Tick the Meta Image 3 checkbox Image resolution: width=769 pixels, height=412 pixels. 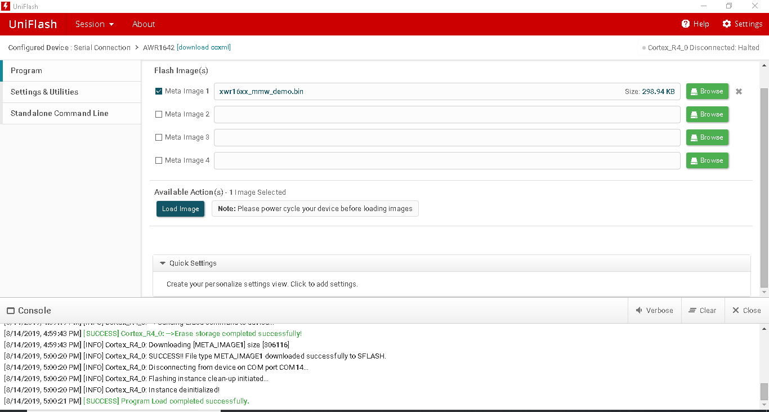click(x=159, y=137)
